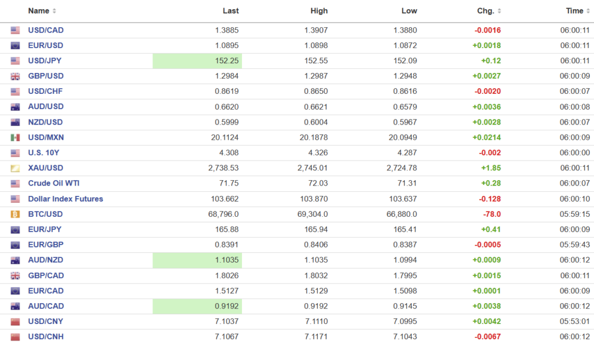This screenshot has width=594, height=342.
Task: Click the Mexico flag icon beside USD/MXN
Action: click(x=15, y=137)
